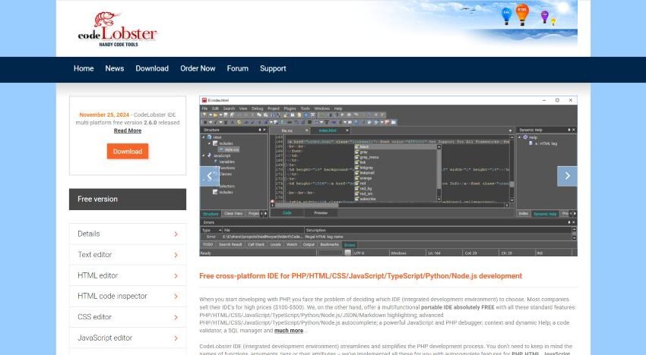The height and width of the screenshot is (355, 646).
Task: Click the CodeLobster logo
Action: pyautogui.click(x=117, y=29)
